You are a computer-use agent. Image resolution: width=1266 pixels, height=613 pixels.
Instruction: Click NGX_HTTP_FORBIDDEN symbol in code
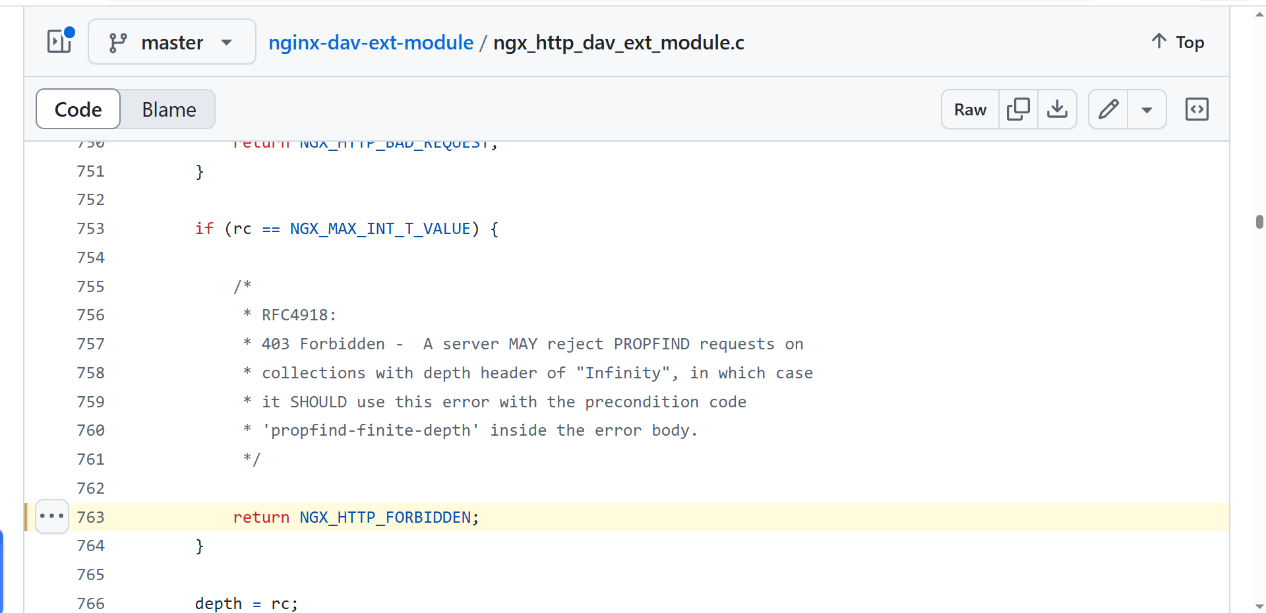click(x=385, y=517)
